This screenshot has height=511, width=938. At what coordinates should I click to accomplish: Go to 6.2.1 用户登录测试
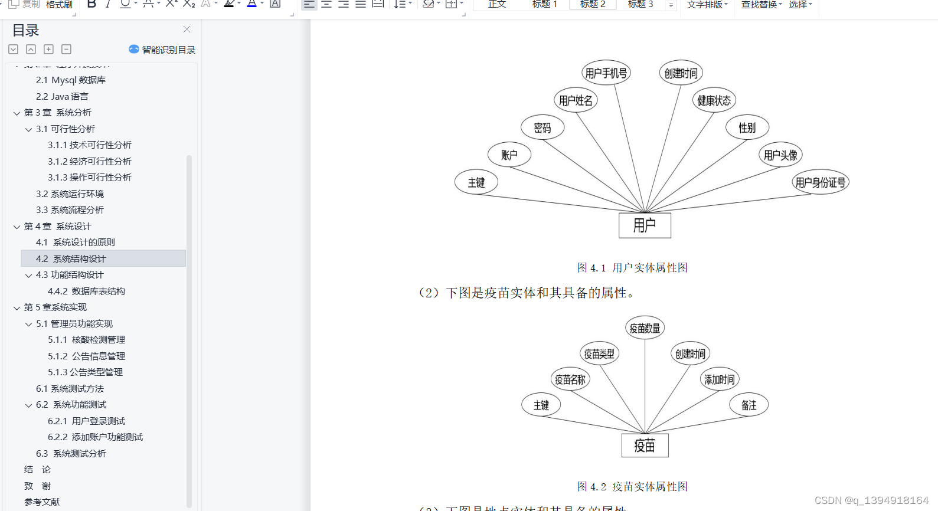point(86,421)
